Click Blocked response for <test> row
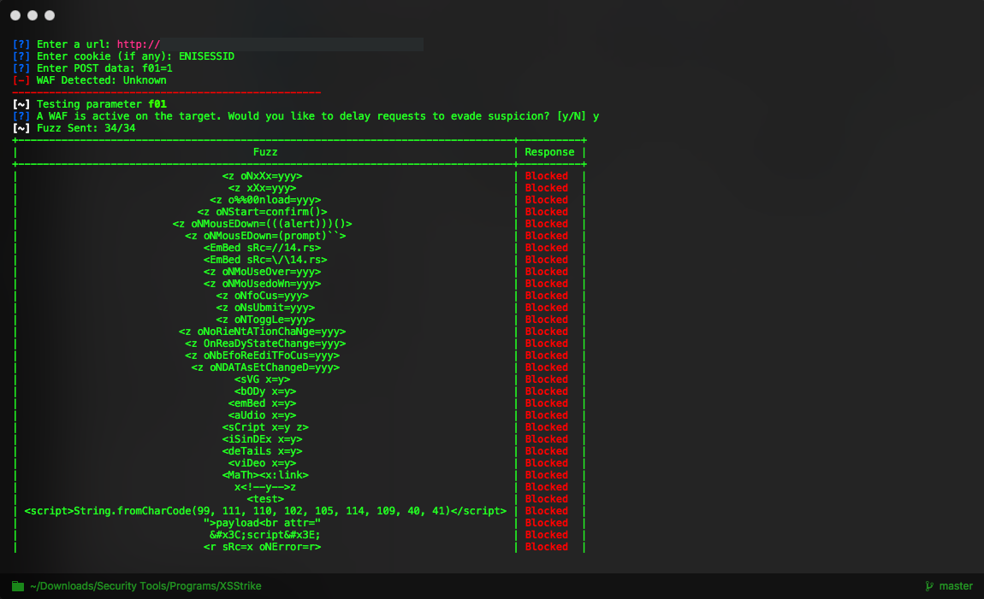Viewport: 984px width, 599px height. coord(546,499)
